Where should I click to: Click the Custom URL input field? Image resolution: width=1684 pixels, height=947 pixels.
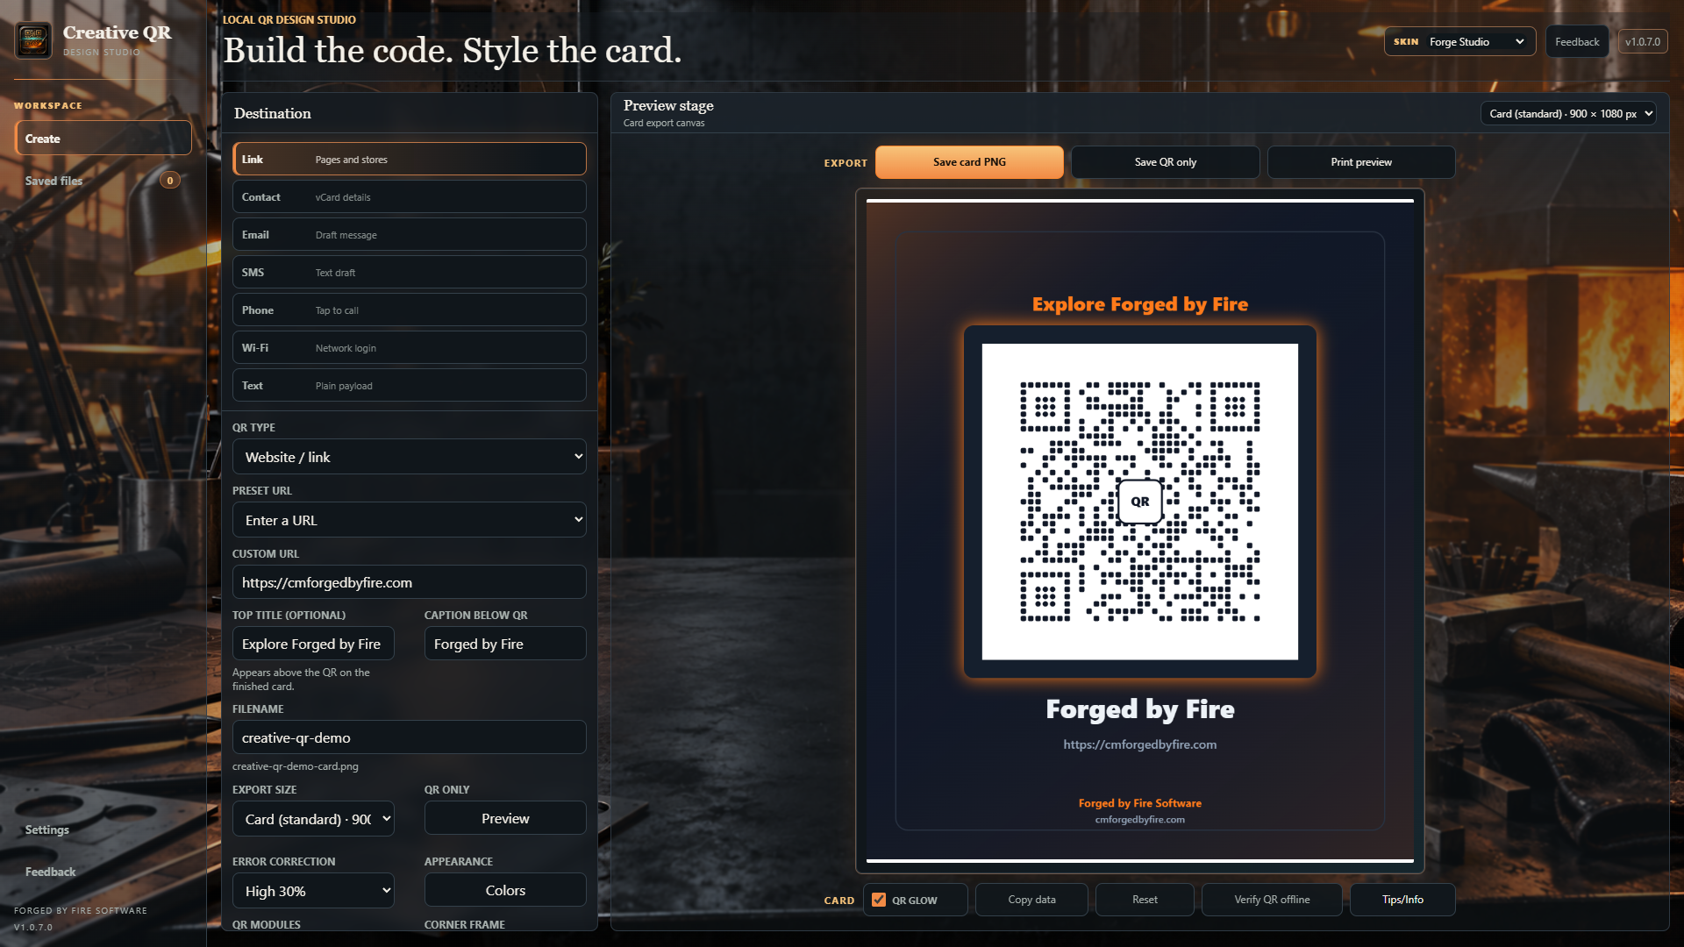pyautogui.click(x=410, y=582)
